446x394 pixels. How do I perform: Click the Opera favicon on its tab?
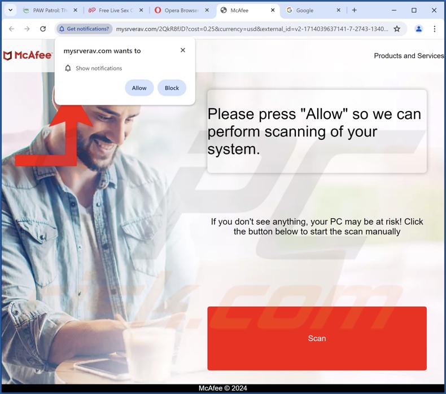point(158,10)
